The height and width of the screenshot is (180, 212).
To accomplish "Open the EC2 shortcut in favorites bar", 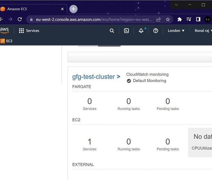I will [x=6, y=41].
